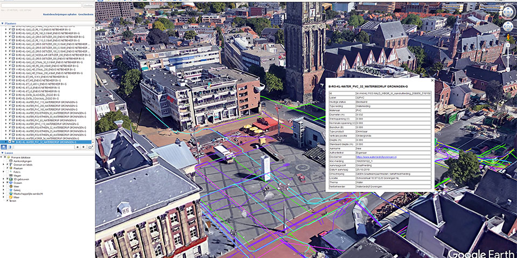The width and height of the screenshot is (517, 258).
Task: Click the Maatschappelijke aandacht globe icon
Action: tap(11, 193)
